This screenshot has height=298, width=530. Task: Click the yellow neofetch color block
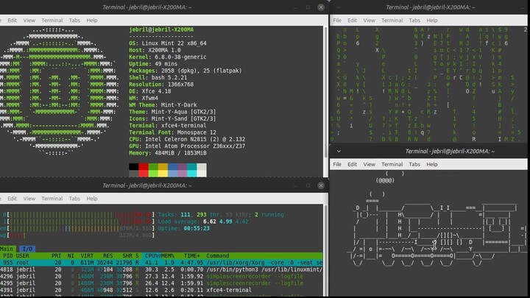point(163,174)
